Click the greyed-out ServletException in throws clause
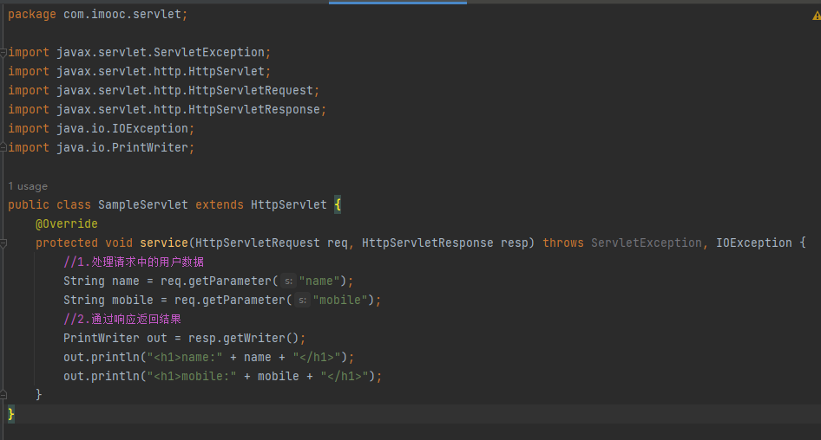This screenshot has width=821, height=440. tap(646, 243)
